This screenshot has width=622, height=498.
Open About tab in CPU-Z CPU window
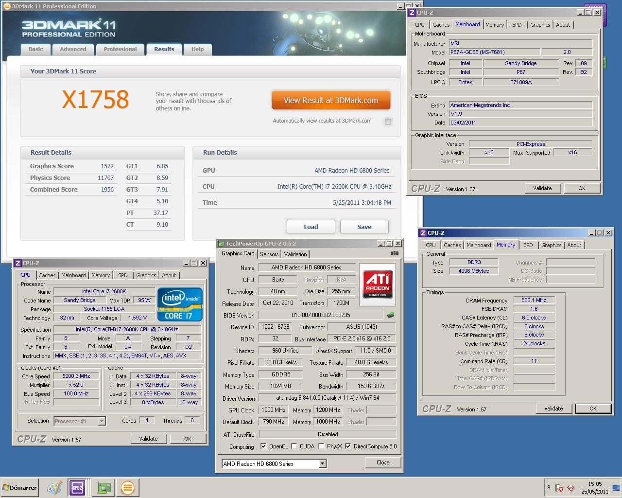click(169, 275)
